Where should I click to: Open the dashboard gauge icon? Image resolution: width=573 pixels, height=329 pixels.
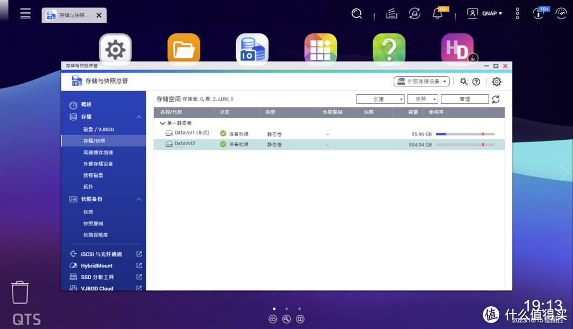[561, 13]
